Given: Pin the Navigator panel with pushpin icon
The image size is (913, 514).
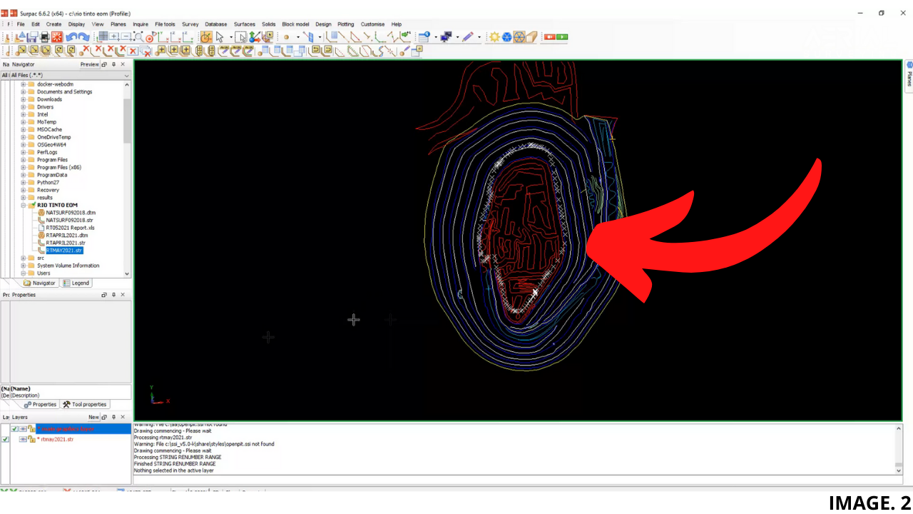Looking at the screenshot, I should coord(113,64).
